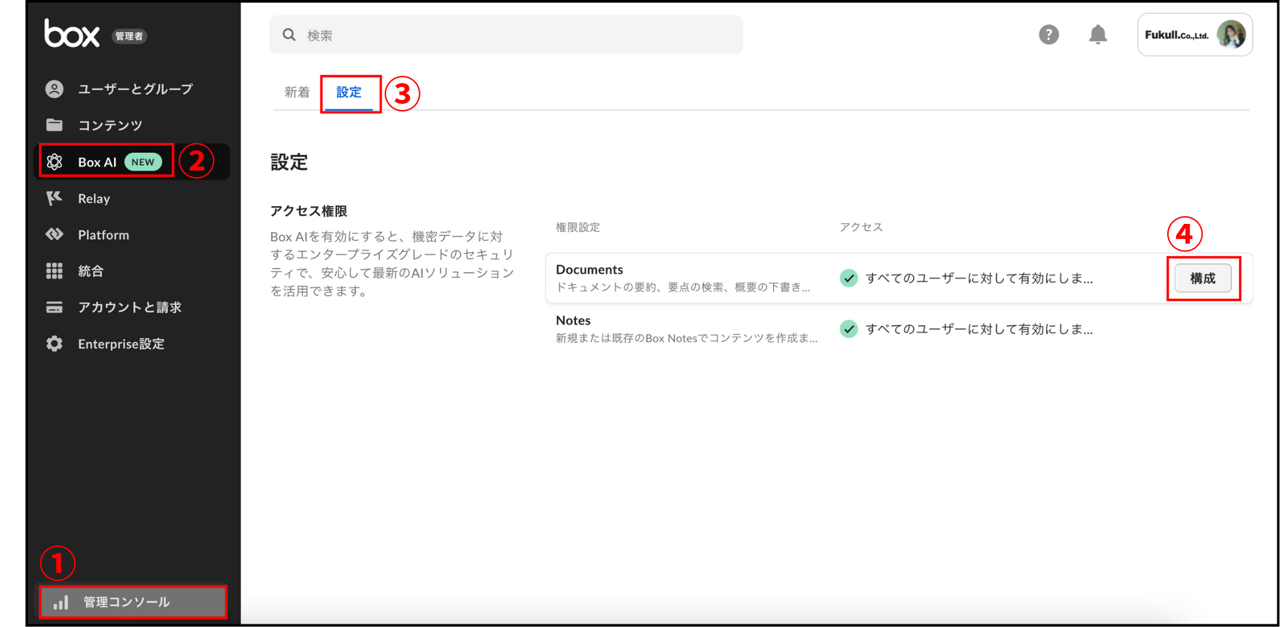Click the Relay flag icon
This screenshot has width=1280, height=627.
[x=55, y=198]
